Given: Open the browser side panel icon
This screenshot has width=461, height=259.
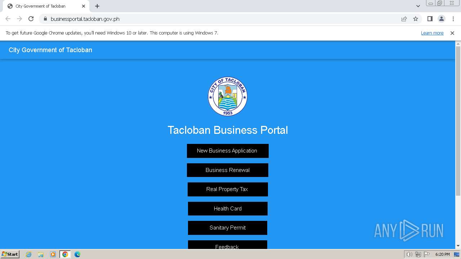Looking at the screenshot, I should pyautogui.click(x=430, y=19).
